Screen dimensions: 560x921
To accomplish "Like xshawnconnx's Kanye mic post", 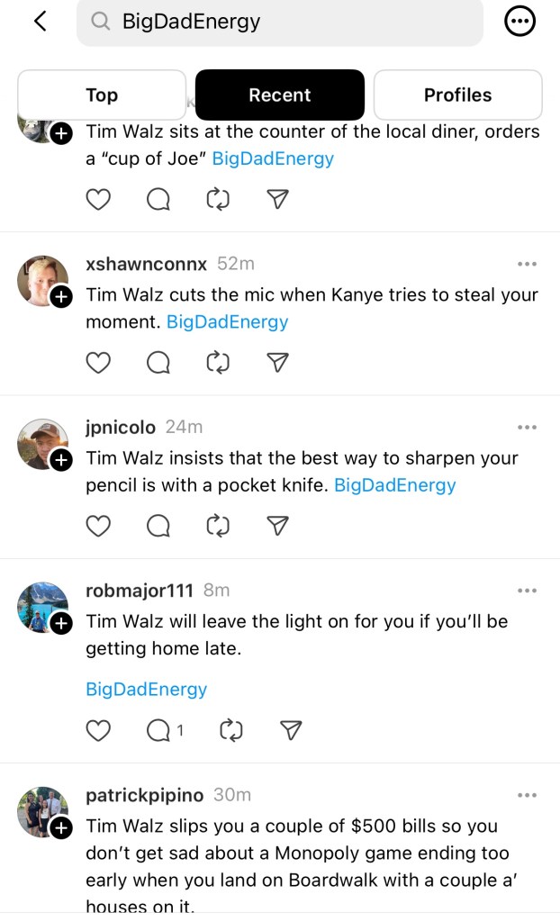I will [98, 362].
